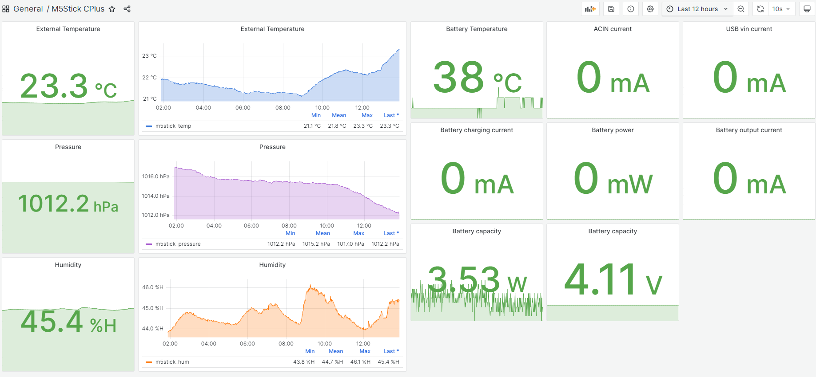
Task: Cycle view mode with monitor icon
Action: coord(807,9)
